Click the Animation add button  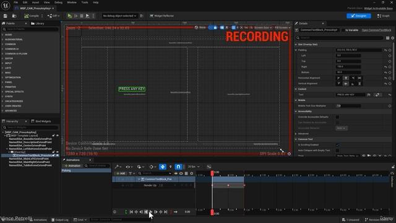[72, 166]
